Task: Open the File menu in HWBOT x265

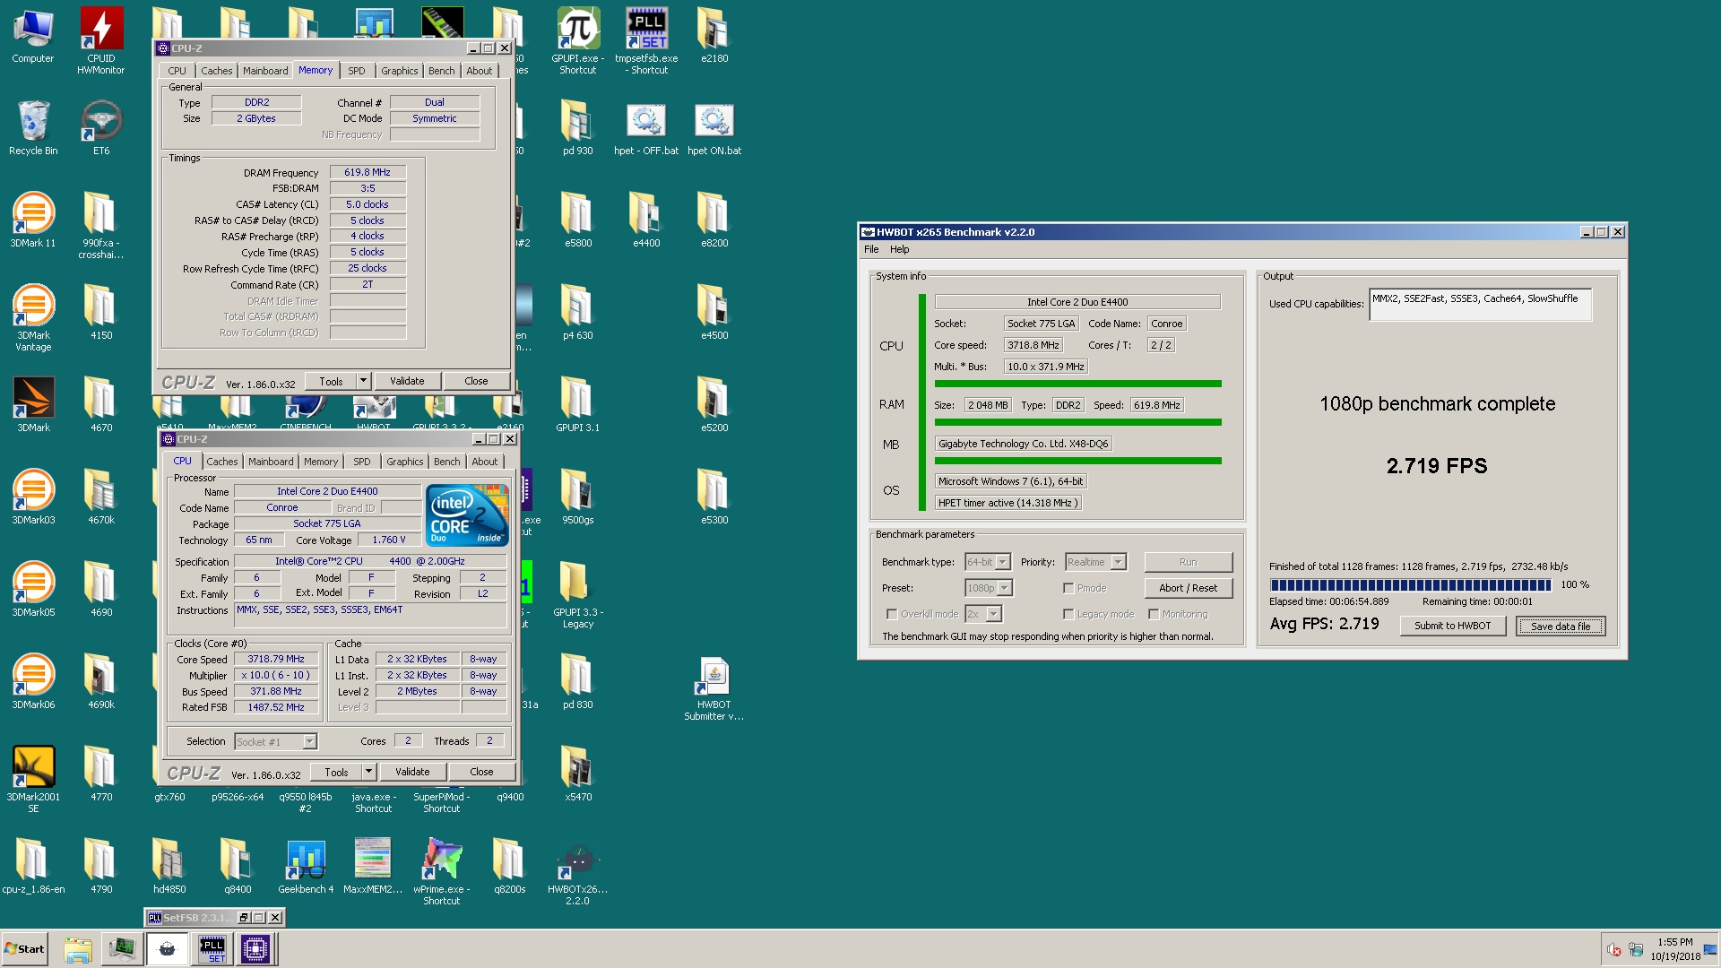Action: click(x=871, y=249)
